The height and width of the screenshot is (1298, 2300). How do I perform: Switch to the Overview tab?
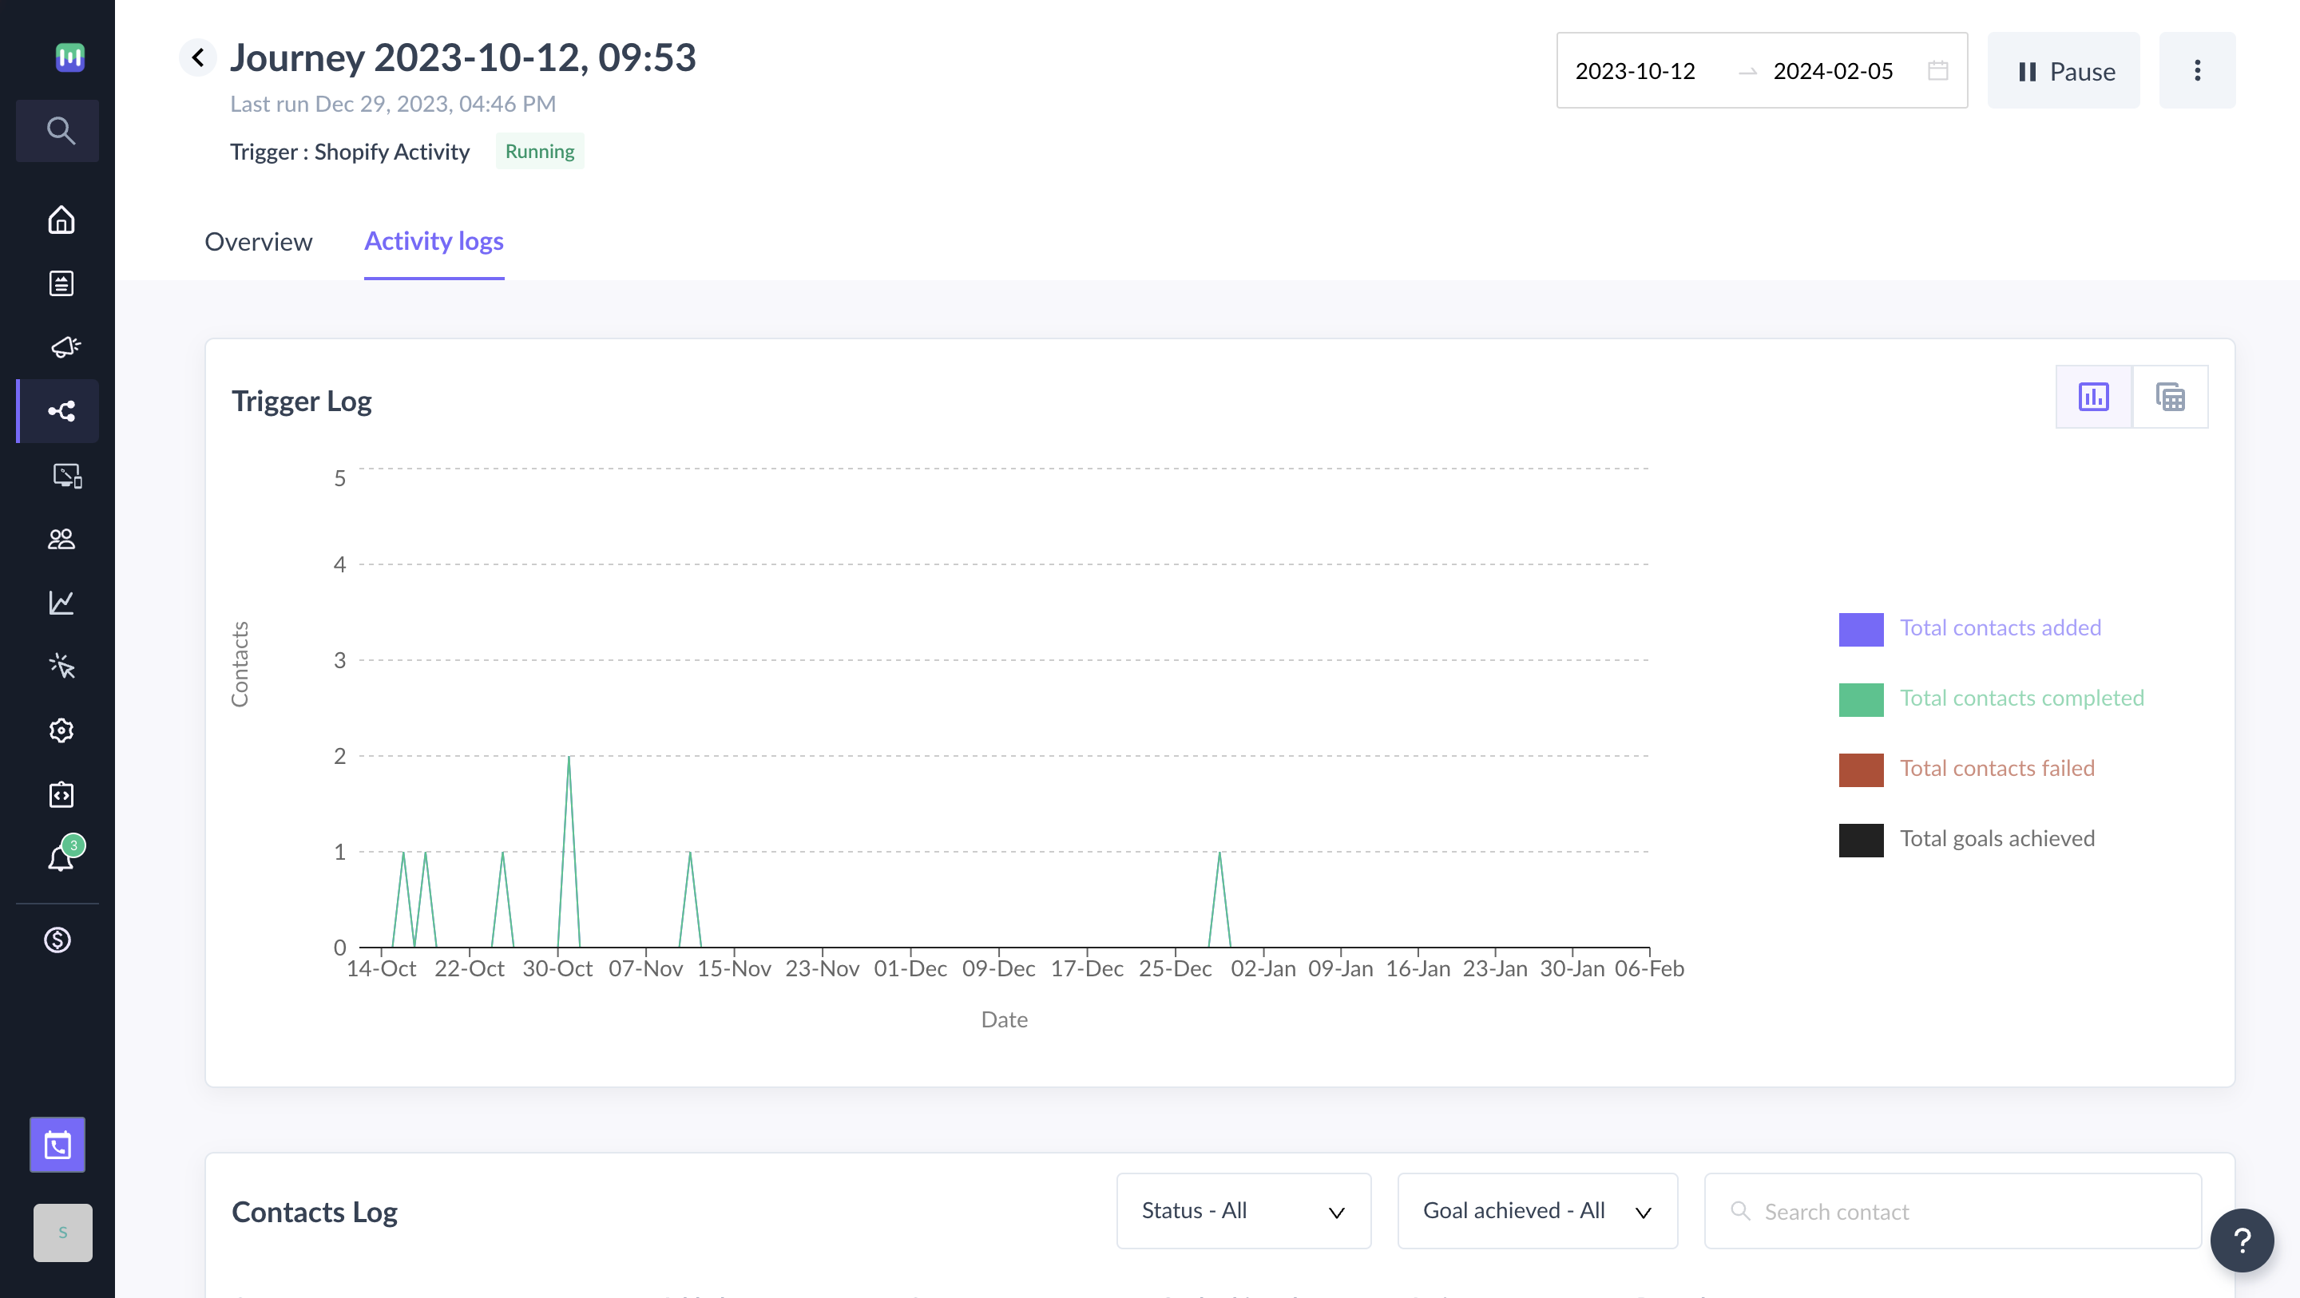[x=257, y=240]
